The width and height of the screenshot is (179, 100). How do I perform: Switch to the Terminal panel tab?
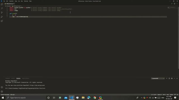[x=18, y=78]
